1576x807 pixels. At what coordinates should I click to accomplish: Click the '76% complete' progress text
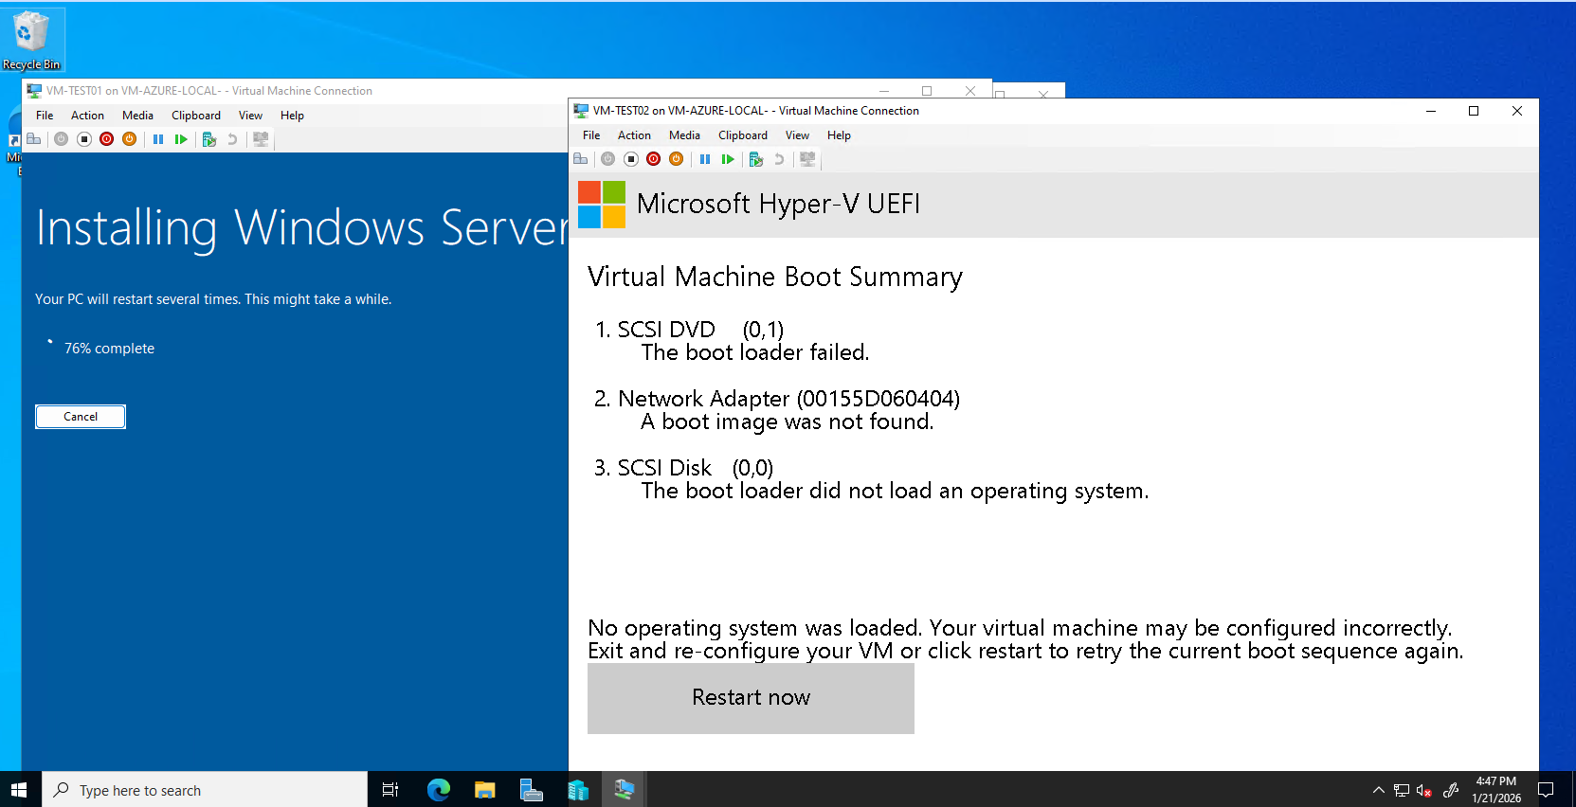[x=109, y=349]
